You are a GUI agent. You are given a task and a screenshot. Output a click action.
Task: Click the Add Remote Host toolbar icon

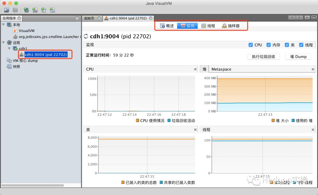click(x=26, y=10)
